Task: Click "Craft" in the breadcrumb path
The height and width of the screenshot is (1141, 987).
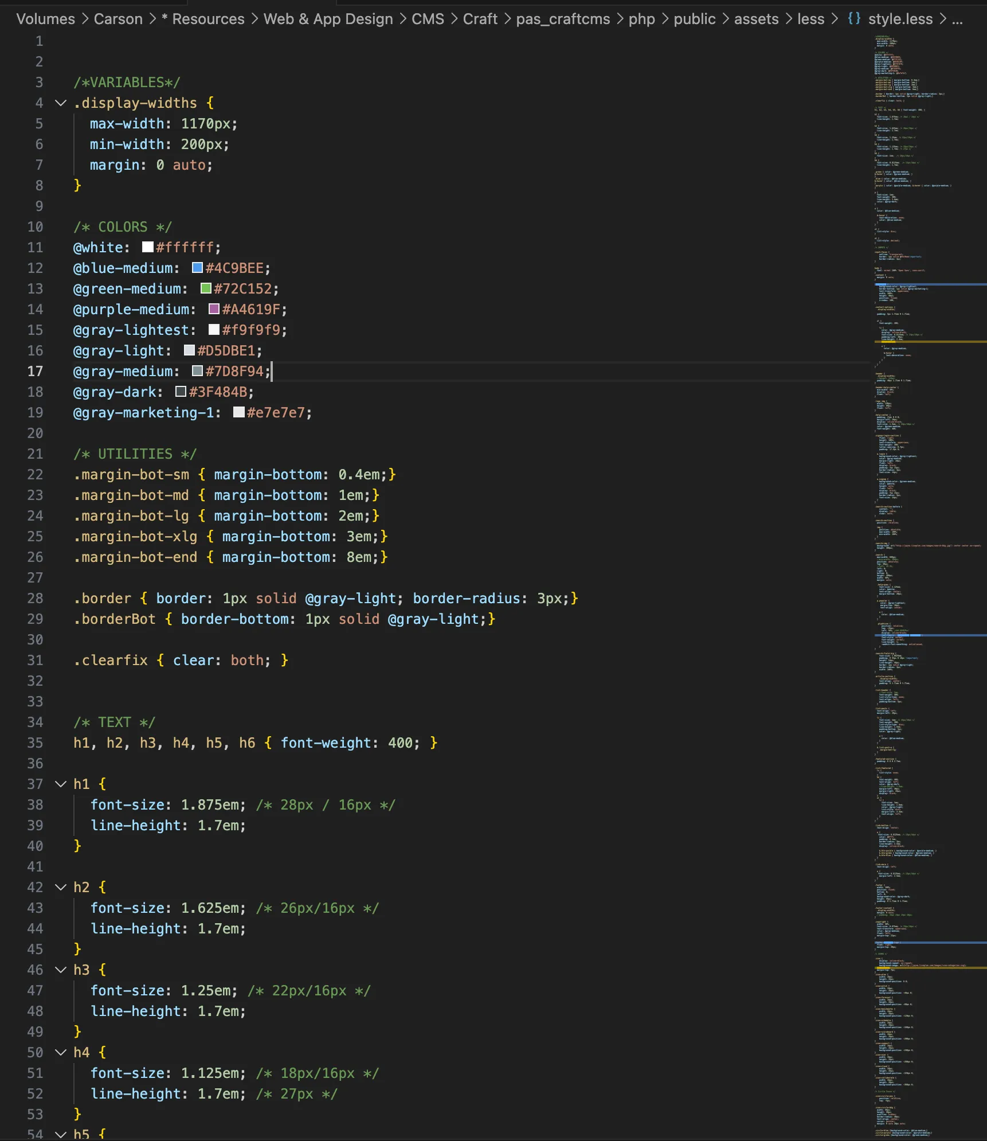Action: click(480, 19)
